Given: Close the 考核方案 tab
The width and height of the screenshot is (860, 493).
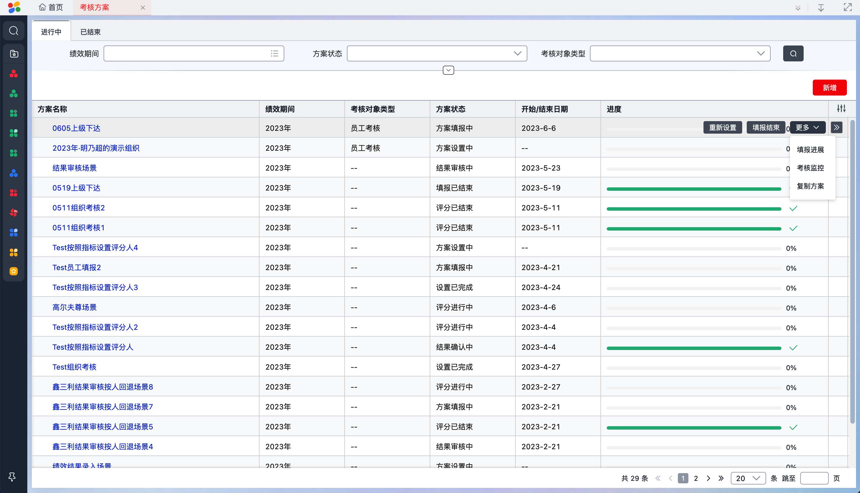Looking at the screenshot, I should (x=143, y=7).
